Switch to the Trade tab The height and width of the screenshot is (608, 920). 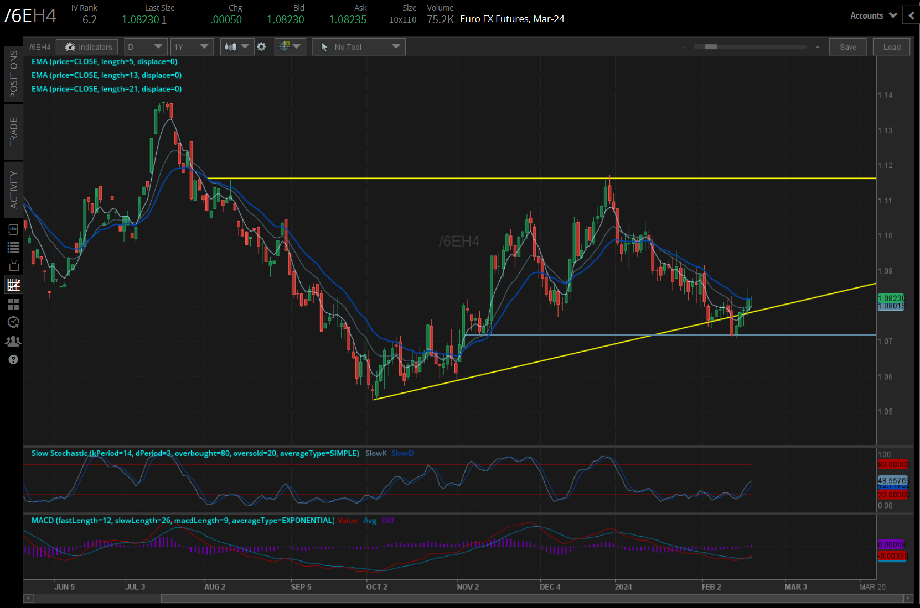13,132
